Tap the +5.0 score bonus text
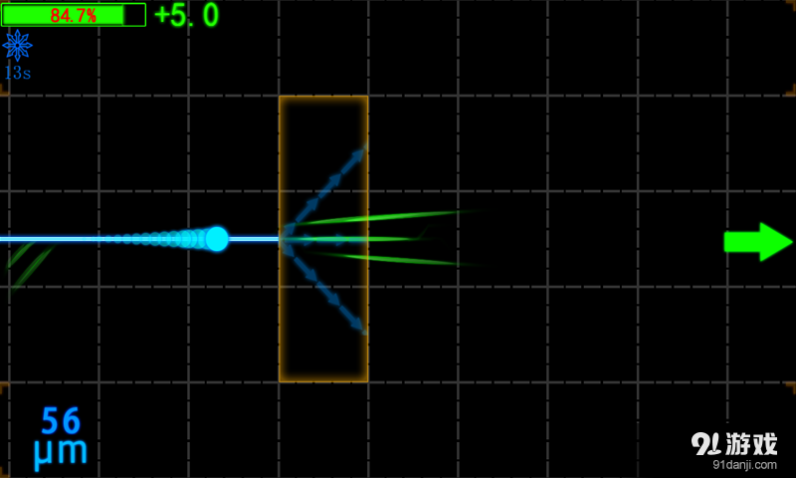This screenshot has width=796, height=478. click(186, 15)
